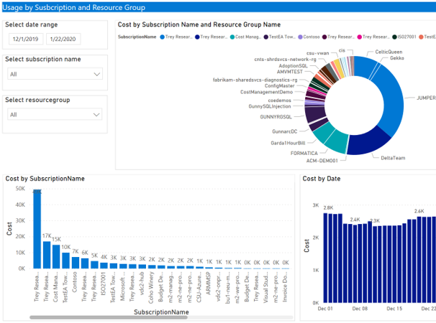Click the first Dec 01 bar labeled 2.8K
The image size is (436, 323).
click(x=325, y=258)
